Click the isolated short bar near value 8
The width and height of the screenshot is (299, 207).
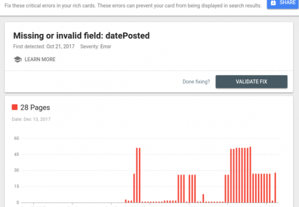pyautogui.click(x=203, y=198)
